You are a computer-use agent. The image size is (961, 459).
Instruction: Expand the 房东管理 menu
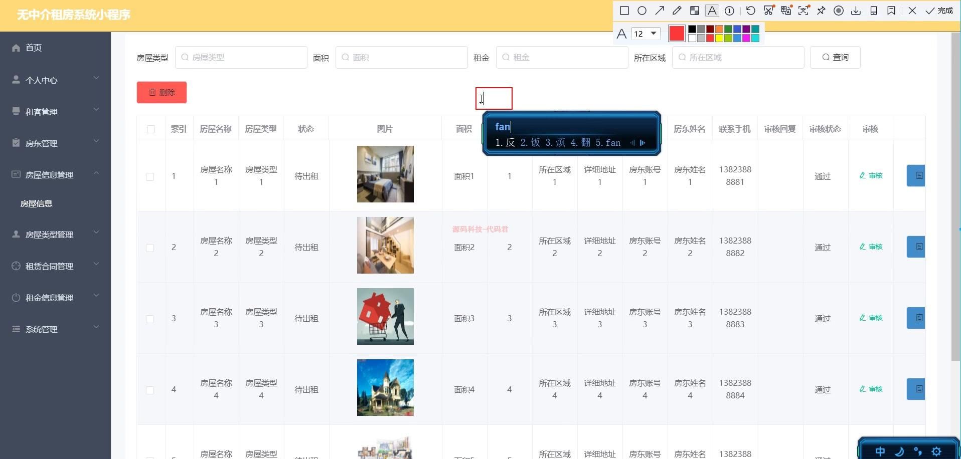pos(55,143)
